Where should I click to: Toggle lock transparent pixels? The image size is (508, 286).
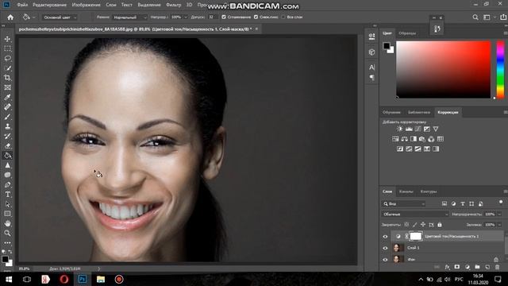tap(406, 224)
